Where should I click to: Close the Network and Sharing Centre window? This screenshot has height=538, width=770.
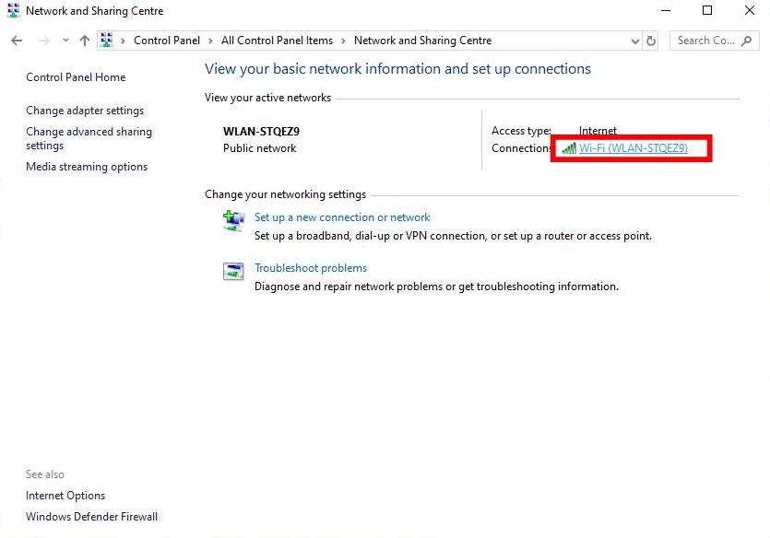click(x=750, y=10)
